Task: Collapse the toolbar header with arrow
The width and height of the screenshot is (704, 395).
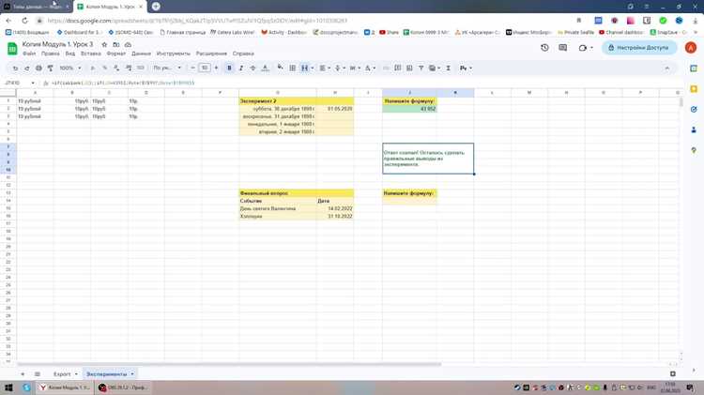Action: point(667,68)
